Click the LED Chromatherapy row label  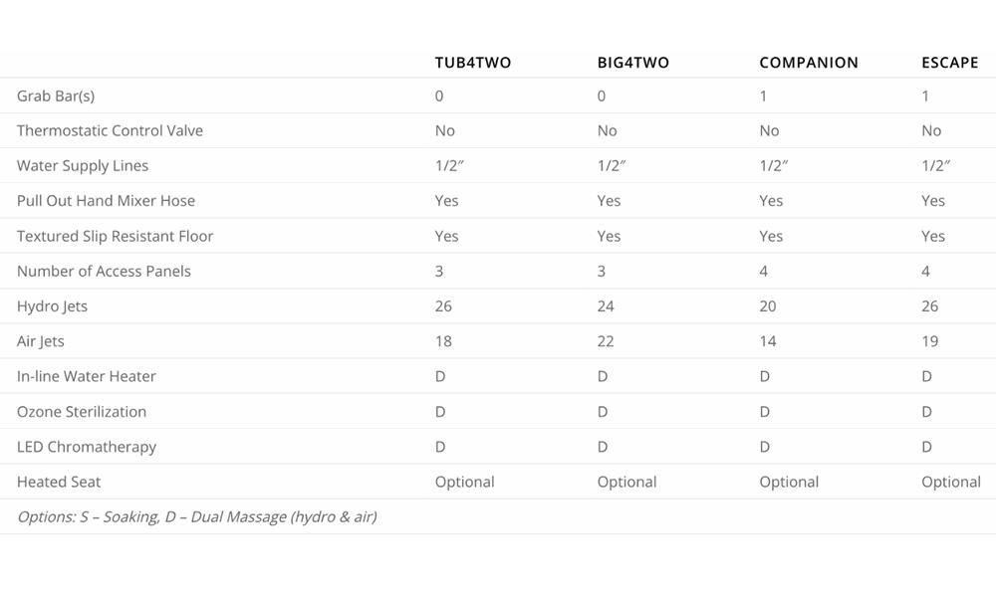[87, 447]
